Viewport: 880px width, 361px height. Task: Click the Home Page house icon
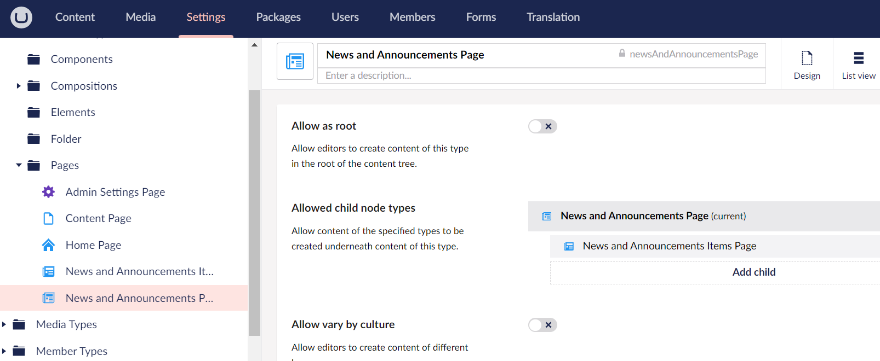click(49, 245)
